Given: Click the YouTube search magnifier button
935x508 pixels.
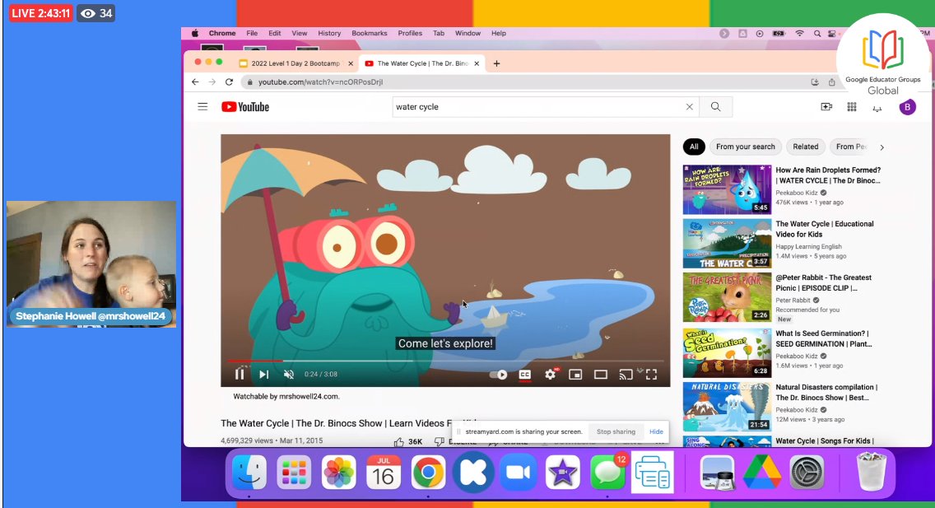Looking at the screenshot, I should [715, 107].
